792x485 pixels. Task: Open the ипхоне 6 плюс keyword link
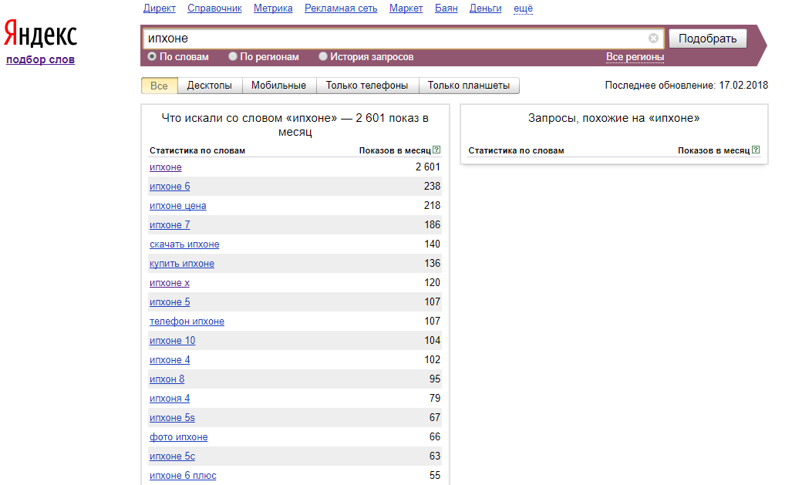click(x=183, y=476)
